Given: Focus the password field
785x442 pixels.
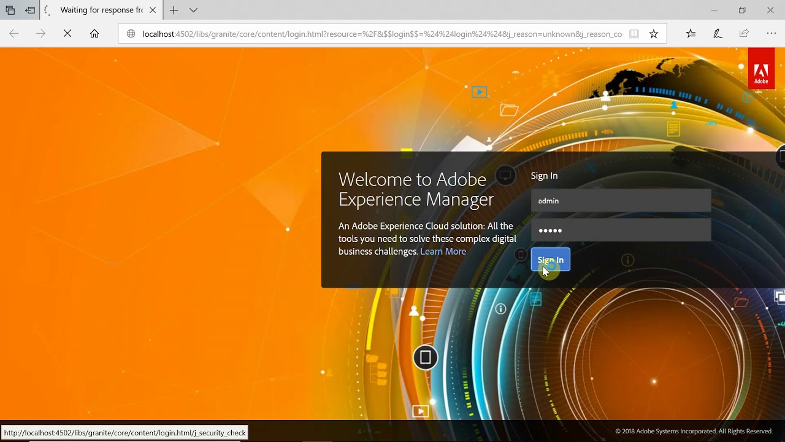Looking at the screenshot, I should pos(621,230).
